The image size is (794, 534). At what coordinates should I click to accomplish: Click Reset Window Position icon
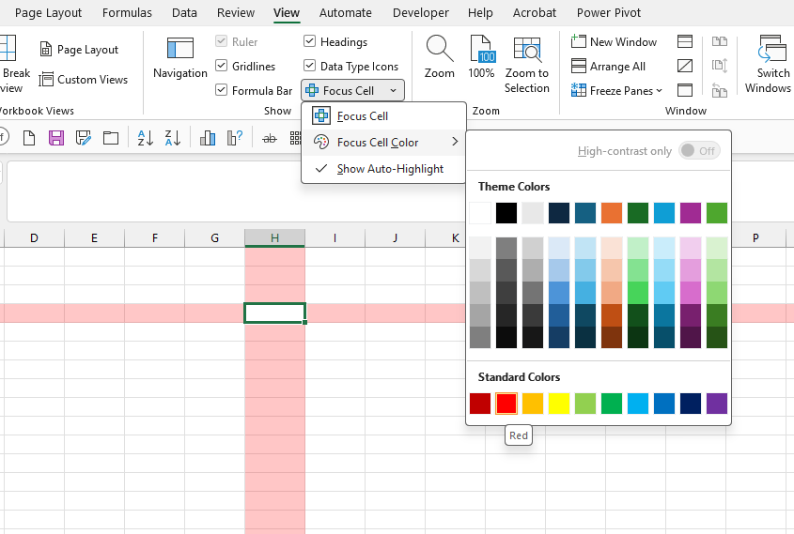pos(720,90)
